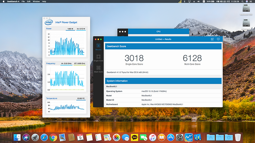Image resolution: width=255 pixels, height=143 pixels.
Task: Open the Geekbench 4 application menu
Action: [x=13, y=1]
